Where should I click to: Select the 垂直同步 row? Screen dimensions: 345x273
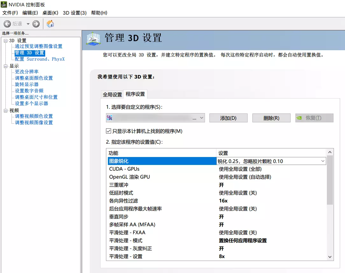point(217,216)
